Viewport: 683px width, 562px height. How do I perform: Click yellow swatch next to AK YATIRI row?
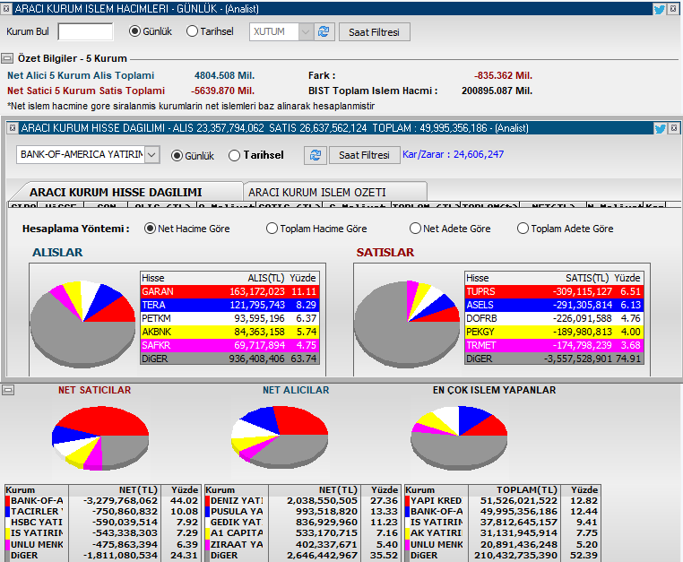click(407, 532)
